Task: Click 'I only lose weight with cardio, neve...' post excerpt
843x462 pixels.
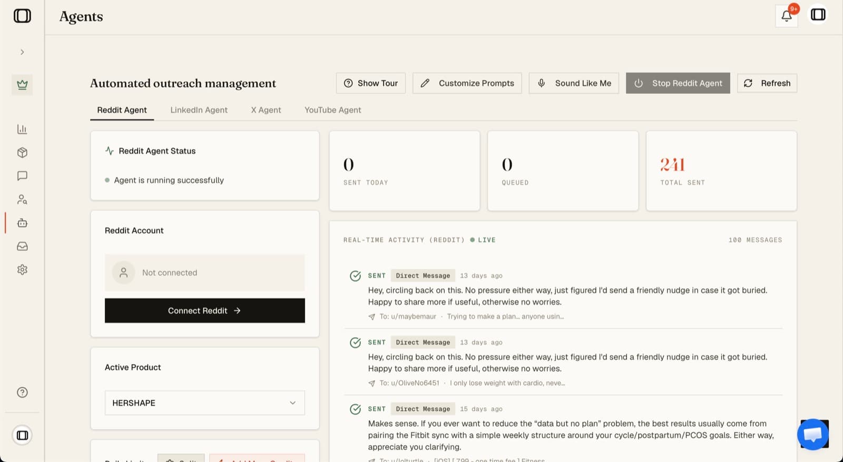Action: point(507,383)
